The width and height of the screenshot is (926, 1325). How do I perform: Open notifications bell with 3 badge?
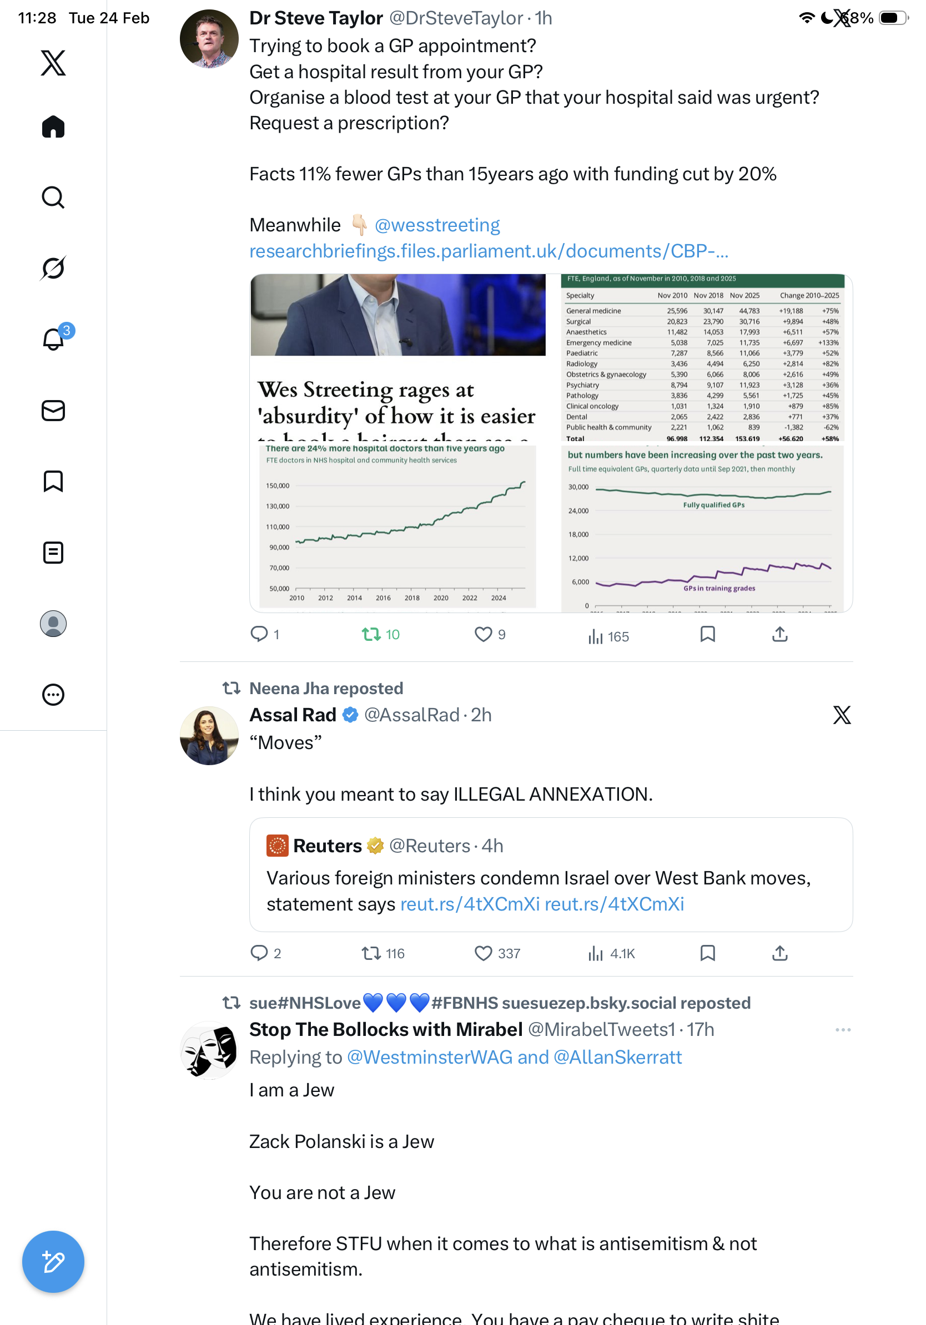[53, 339]
